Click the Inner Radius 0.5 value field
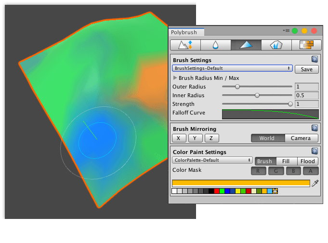 tap(307, 95)
